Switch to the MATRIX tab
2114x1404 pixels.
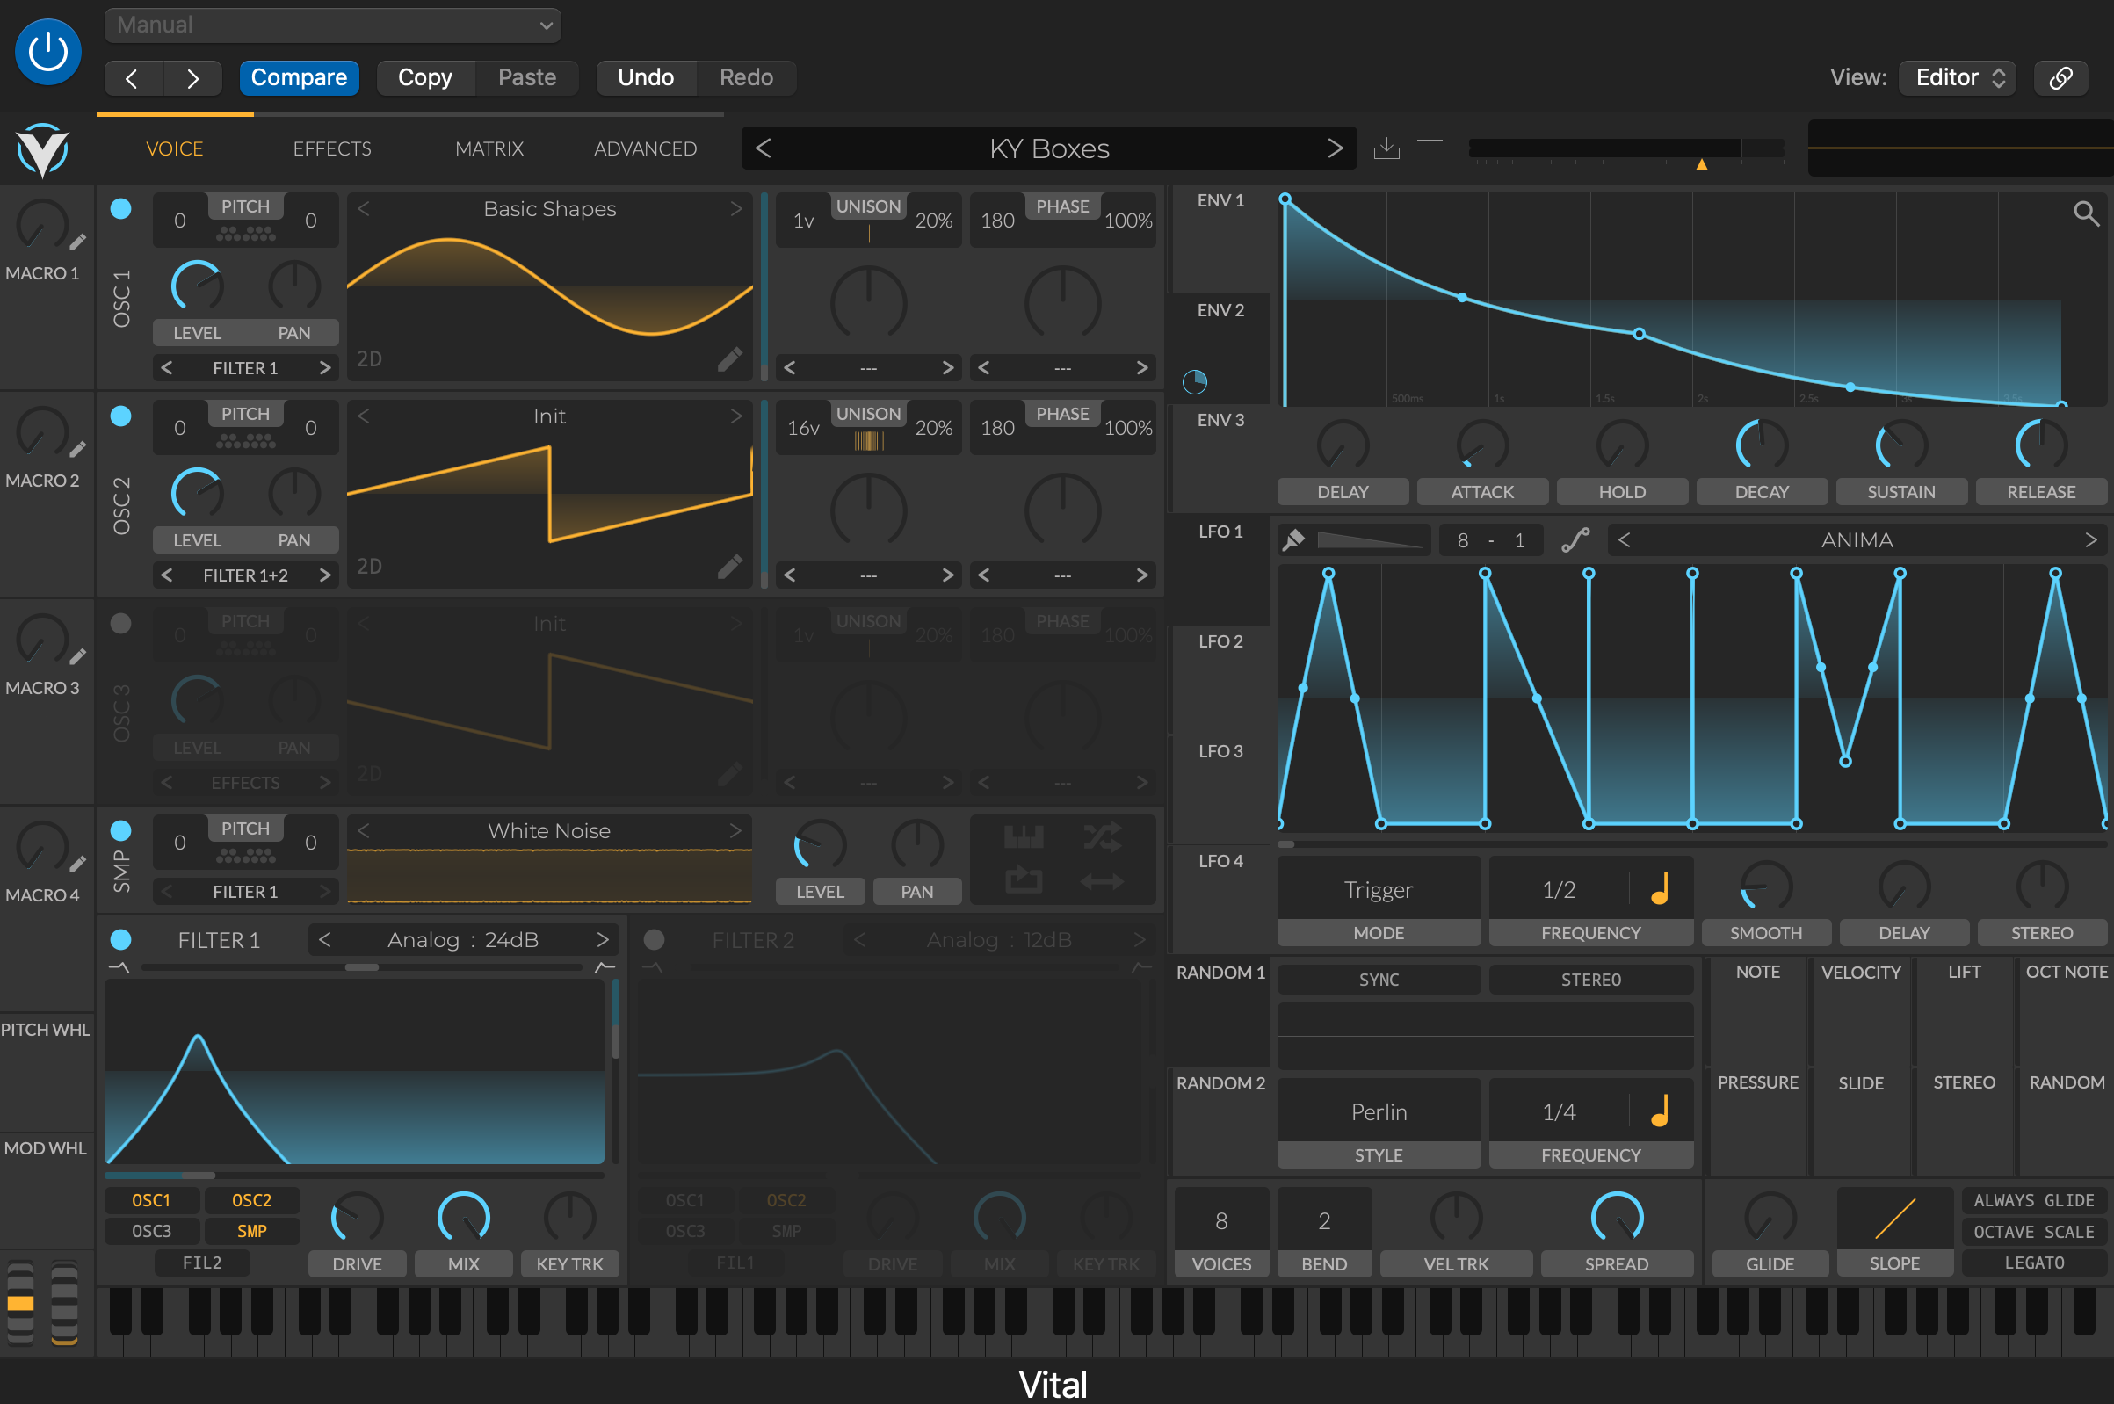tap(489, 148)
